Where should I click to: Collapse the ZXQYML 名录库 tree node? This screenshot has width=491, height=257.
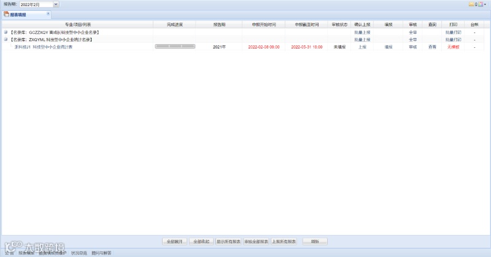coord(6,39)
